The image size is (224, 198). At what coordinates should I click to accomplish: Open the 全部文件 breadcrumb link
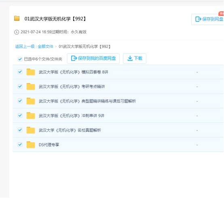point(45,46)
